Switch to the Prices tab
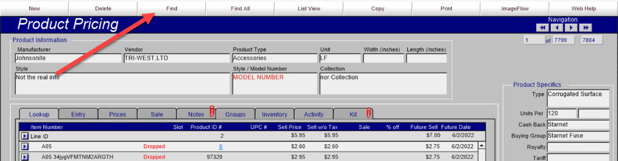The image size is (618, 161). [x=118, y=114]
